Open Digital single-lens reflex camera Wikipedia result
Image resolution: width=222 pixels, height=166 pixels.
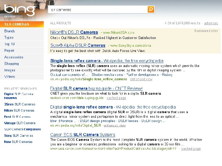(x=113, y=107)
